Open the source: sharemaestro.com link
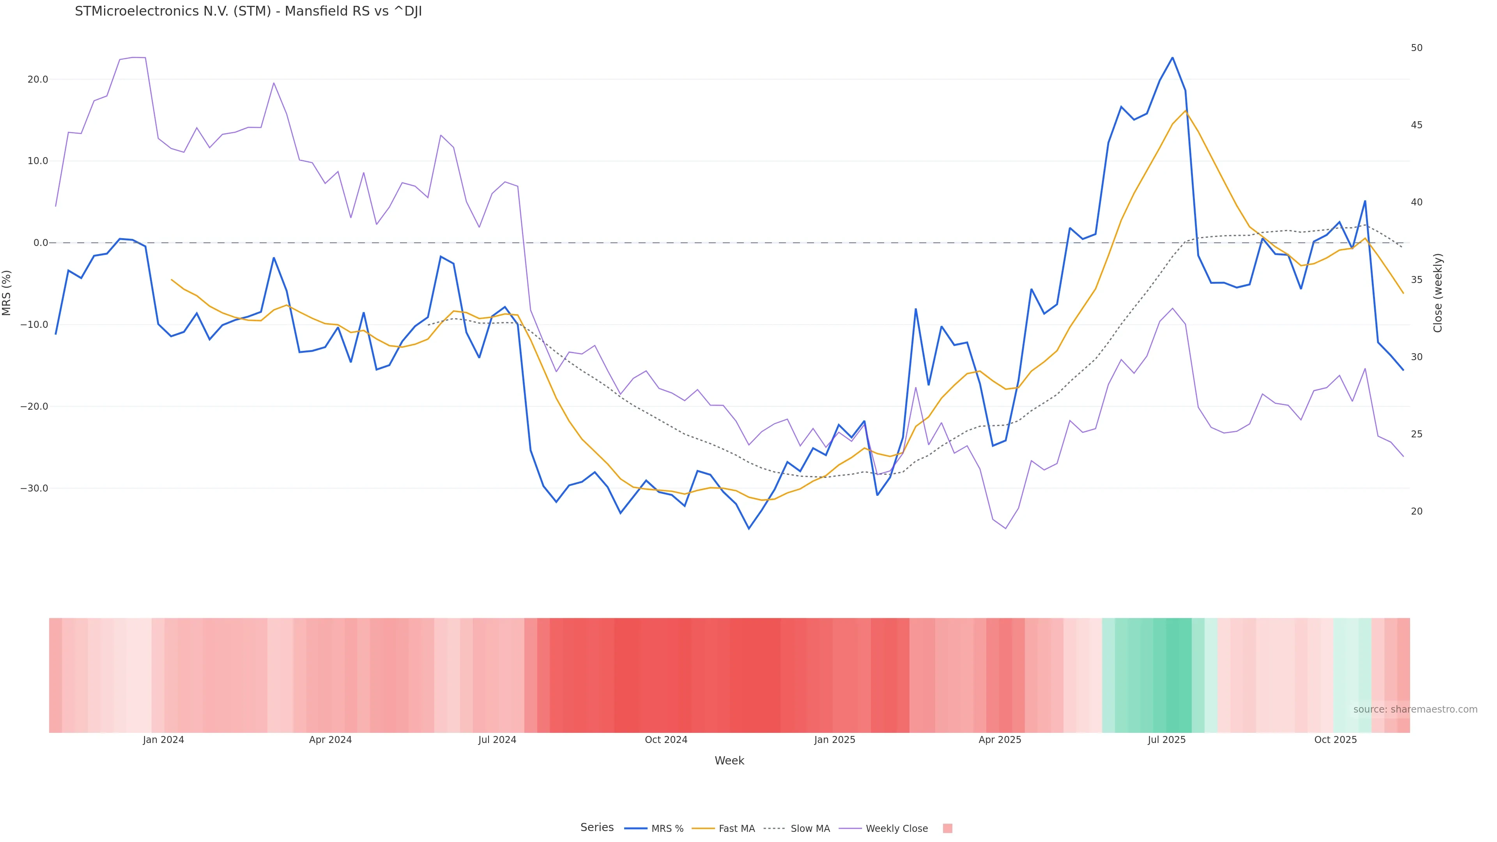This screenshot has width=1497, height=842. coord(1414,709)
